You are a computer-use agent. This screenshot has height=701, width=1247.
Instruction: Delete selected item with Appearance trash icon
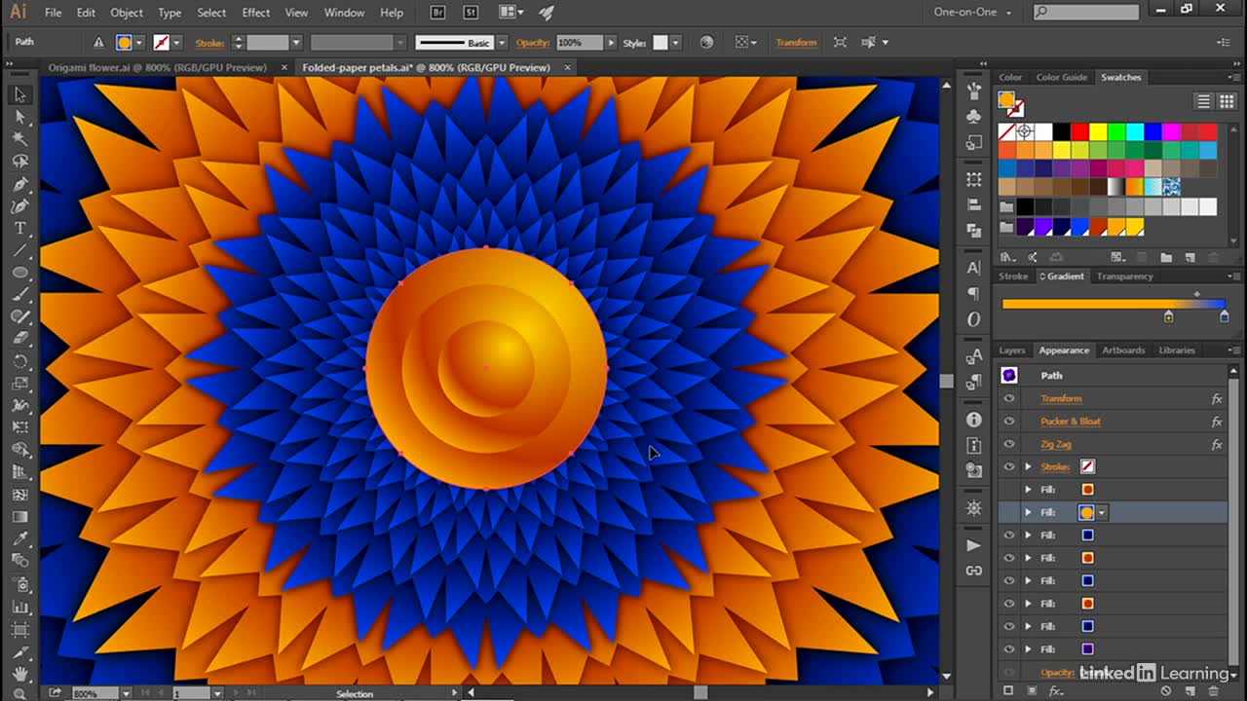1213,690
